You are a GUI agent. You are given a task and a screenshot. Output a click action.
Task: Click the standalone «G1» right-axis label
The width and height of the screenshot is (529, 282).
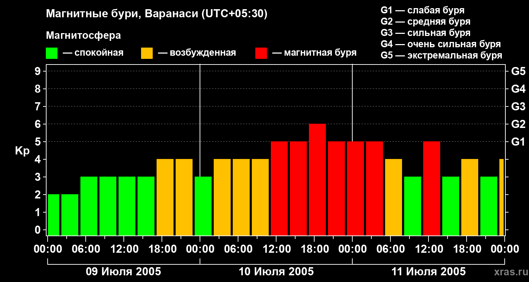coord(518,142)
